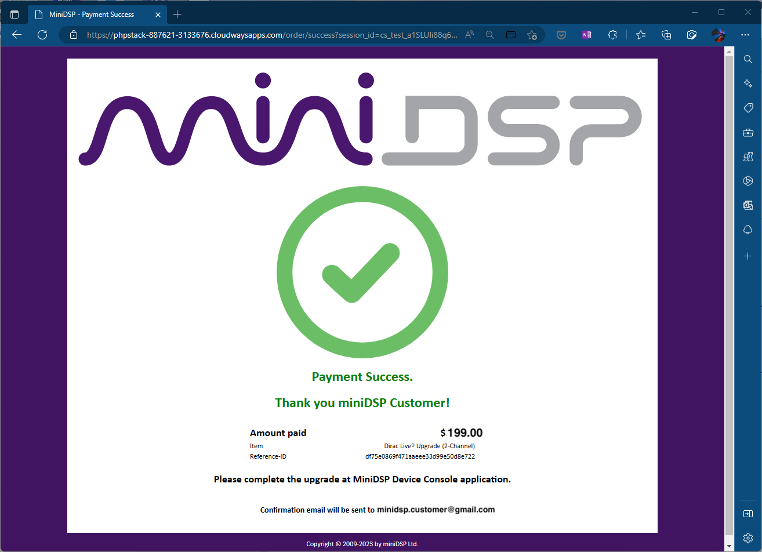Open the web capture screenshot tool
The height and width of the screenshot is (552, 762).
click(x=692, y=35)
